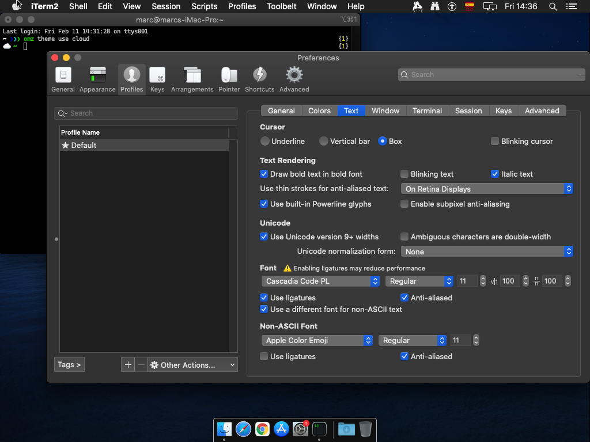Open the Non-ASCII Font Regular style dropdown
The image size is (590, 442).
click(x=413, y=340)
